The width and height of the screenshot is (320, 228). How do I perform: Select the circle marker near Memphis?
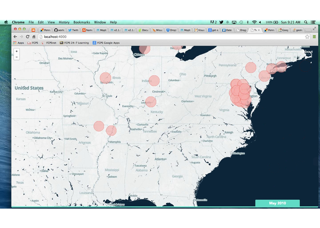(111, 131)
